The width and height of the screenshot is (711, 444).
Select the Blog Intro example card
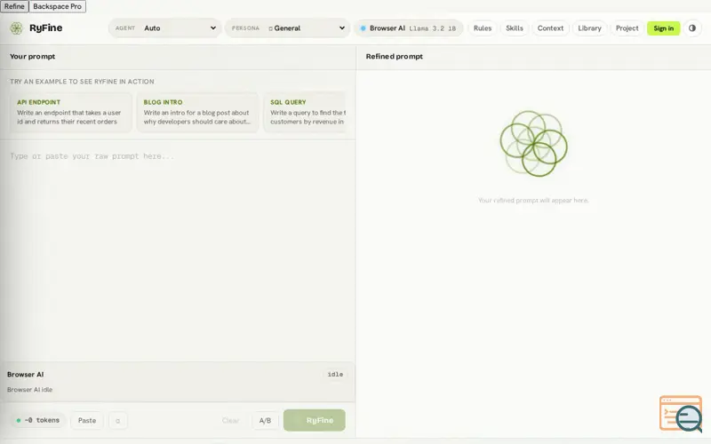197,113
